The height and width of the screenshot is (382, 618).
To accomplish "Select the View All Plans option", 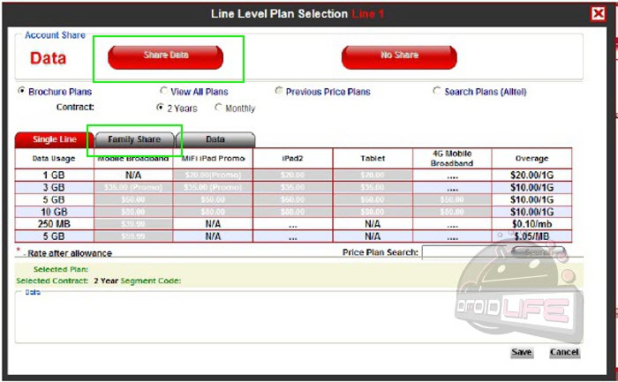I will pos(164,91).
